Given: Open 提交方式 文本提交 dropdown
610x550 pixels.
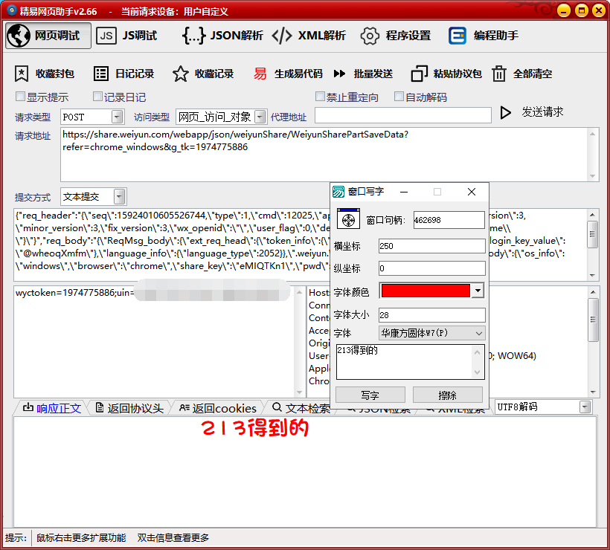Looking at the screenshot, I should (120, 197).
